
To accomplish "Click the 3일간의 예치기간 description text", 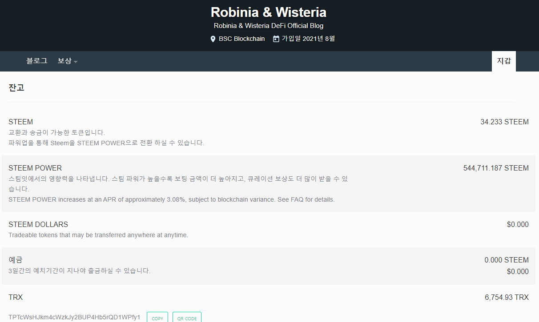I will point(80,270).
